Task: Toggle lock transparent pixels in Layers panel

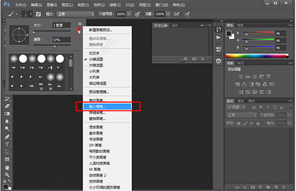Action: click(x=239, y=124)
